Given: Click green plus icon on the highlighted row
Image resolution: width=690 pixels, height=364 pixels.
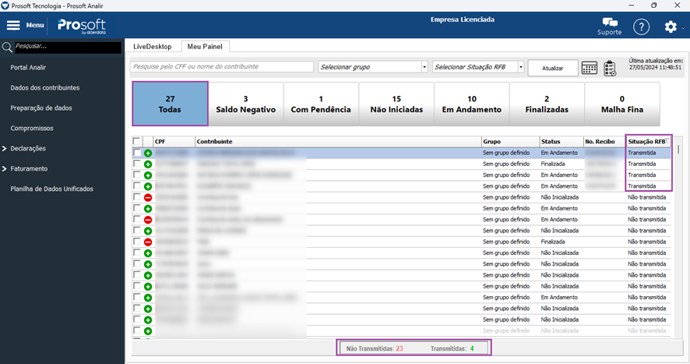Looking at the screenshot, I should point(148,153).
